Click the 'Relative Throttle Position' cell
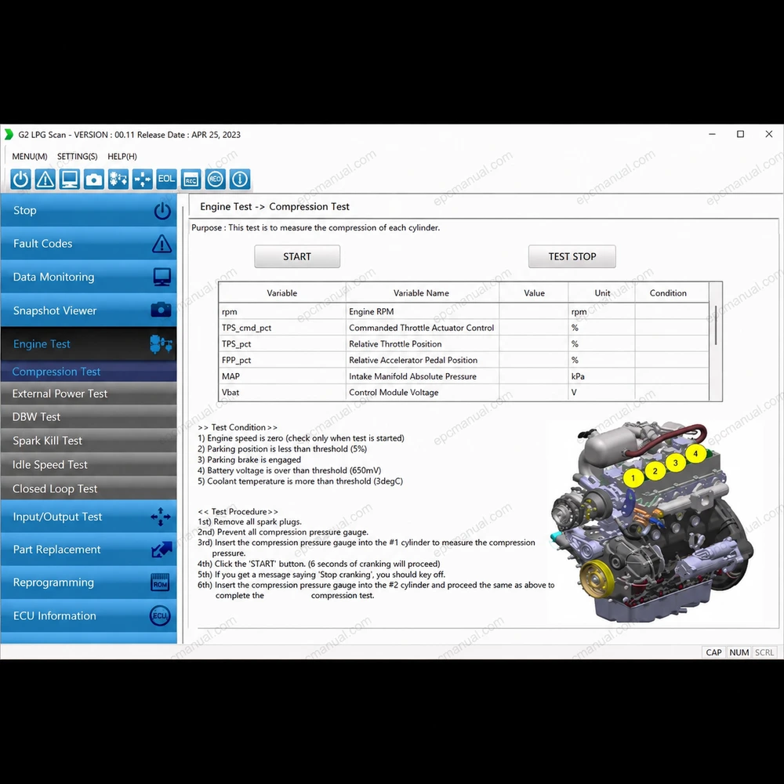This screenshot has height=784, width=784. pos(422,344)
